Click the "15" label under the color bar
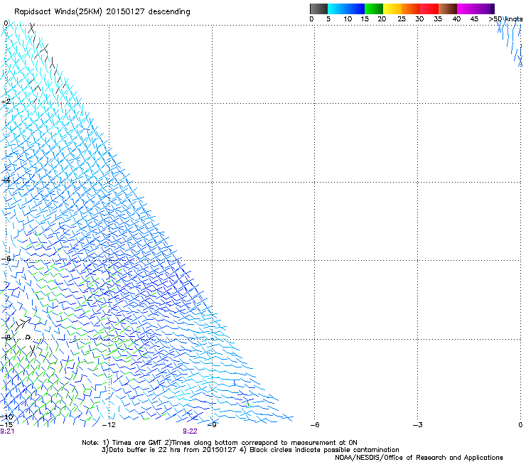 [365, 19]
